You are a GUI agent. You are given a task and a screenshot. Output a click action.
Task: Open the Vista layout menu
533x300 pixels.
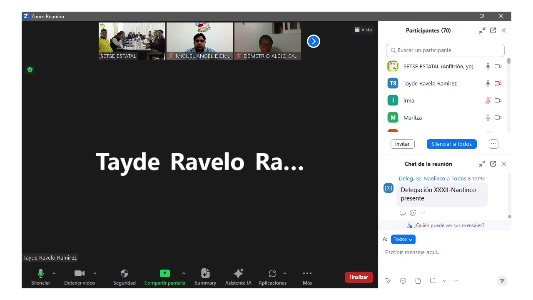click(363, 30)
